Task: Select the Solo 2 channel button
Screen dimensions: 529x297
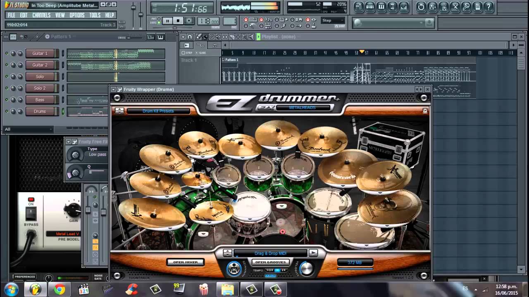Action: (40, 88)
